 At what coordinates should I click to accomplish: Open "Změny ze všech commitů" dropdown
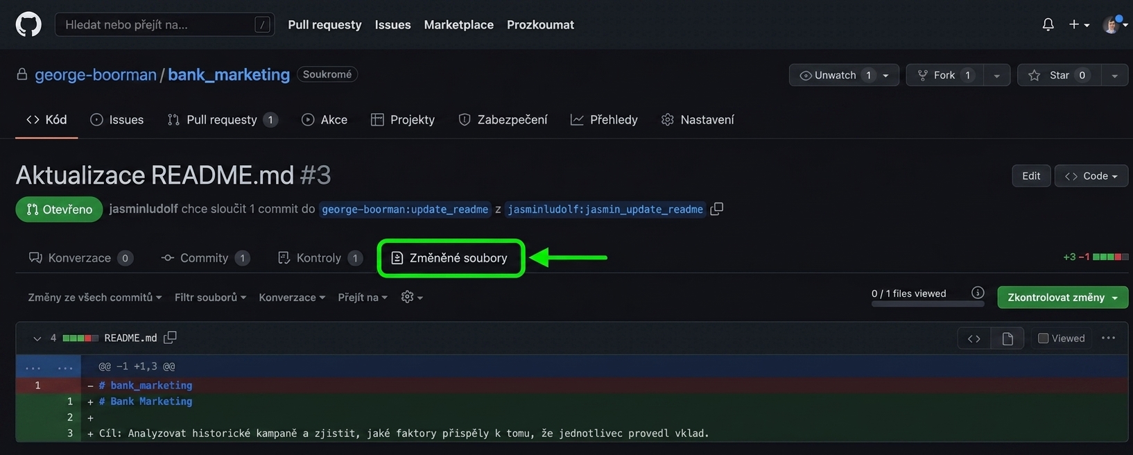tap(95, 297)
